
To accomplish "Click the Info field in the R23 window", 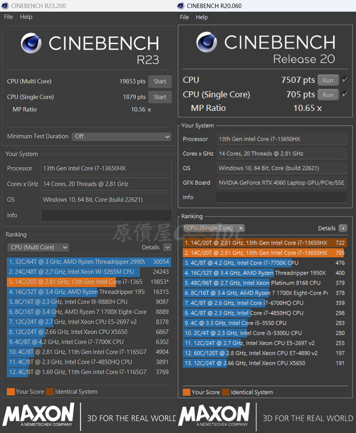I will (x=106, y=215).
